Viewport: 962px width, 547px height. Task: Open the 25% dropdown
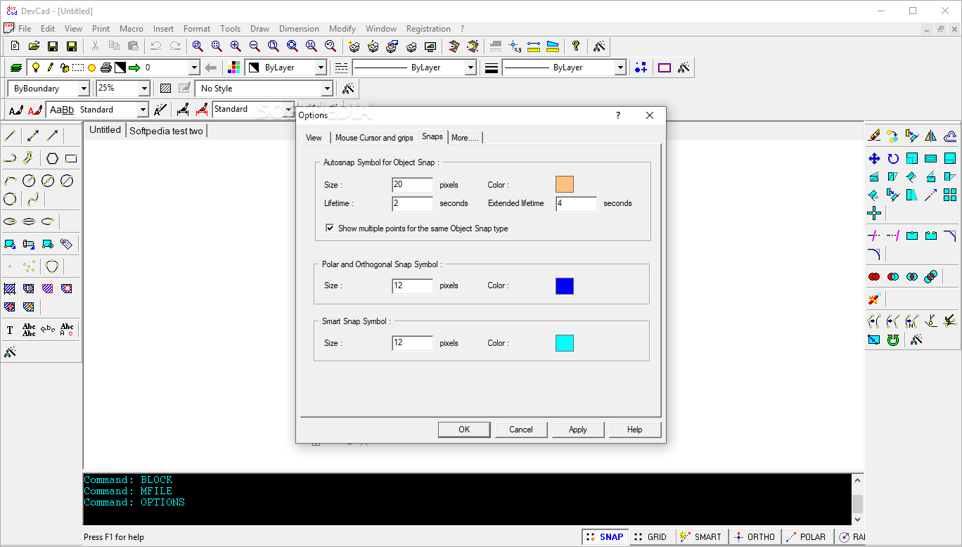coord(144,89)
